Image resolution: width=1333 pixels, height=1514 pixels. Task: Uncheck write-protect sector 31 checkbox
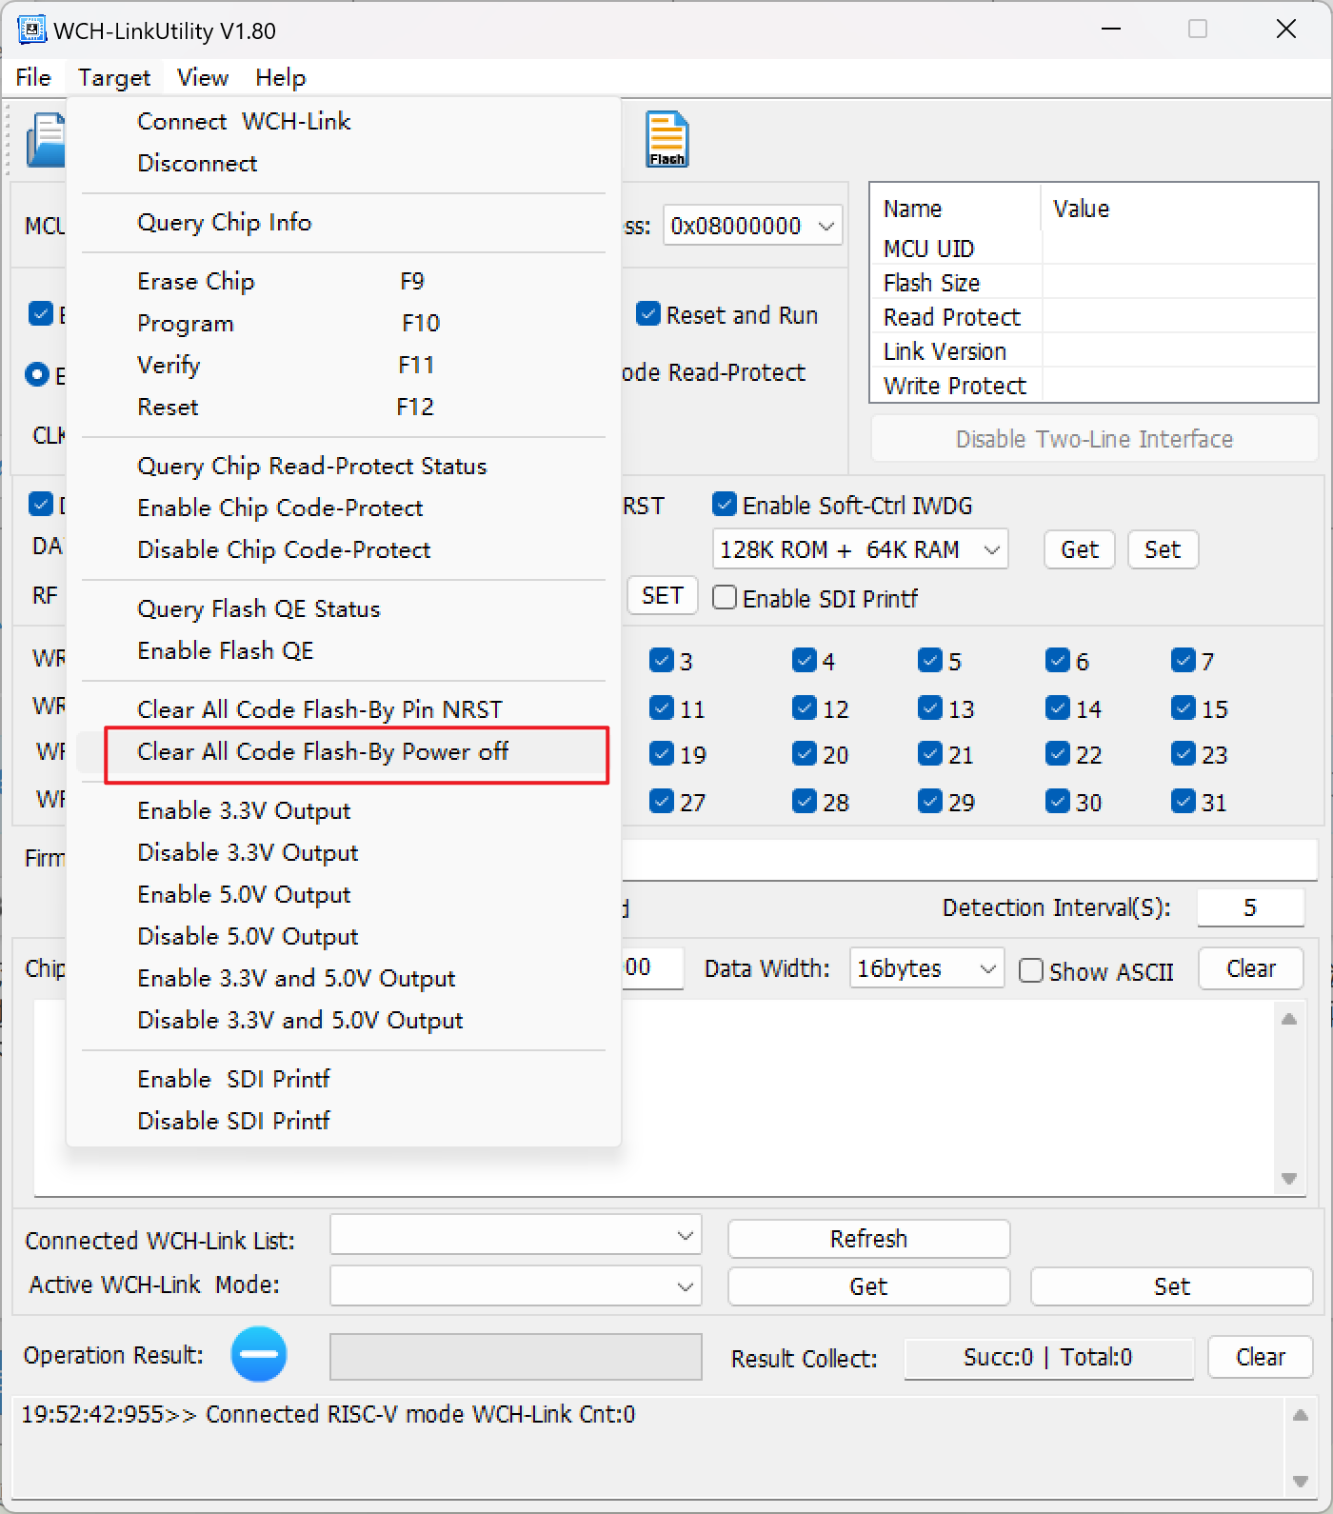1184,801
